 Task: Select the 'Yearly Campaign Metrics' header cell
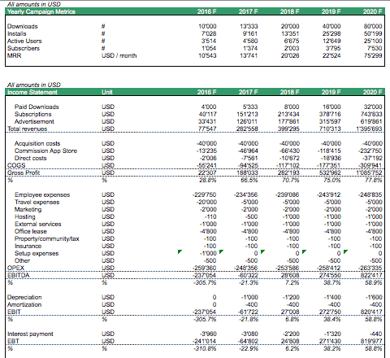(x=41, y=11)
